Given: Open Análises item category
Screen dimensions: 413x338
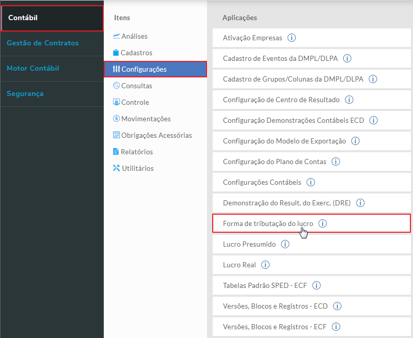Looking at the screenshot, I should tap(134, 36).
